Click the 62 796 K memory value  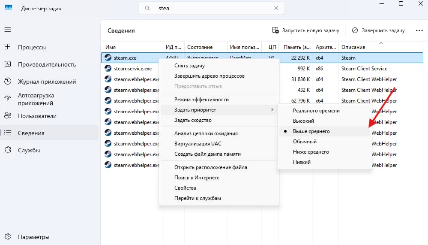[300, 101]
